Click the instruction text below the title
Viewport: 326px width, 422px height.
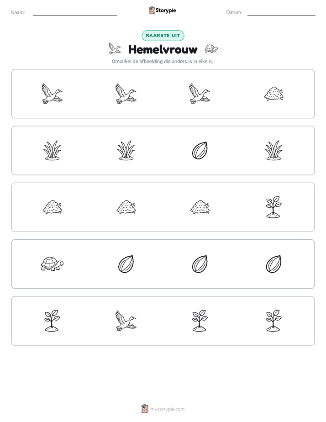pyautogui.click(x=163, y=61)
